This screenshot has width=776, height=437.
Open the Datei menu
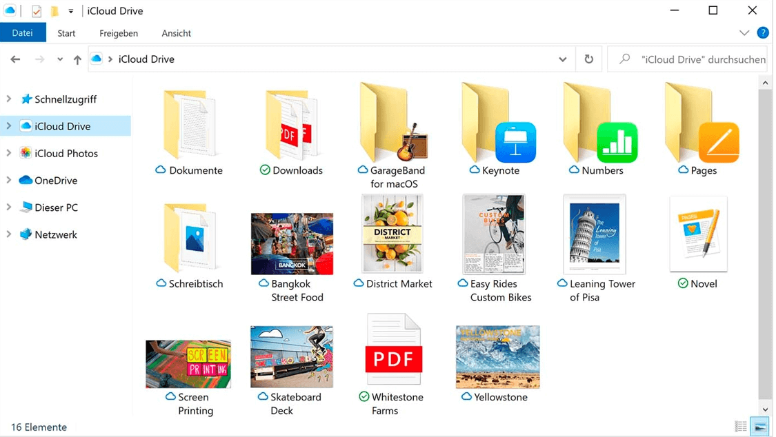[x=23, y=33]
